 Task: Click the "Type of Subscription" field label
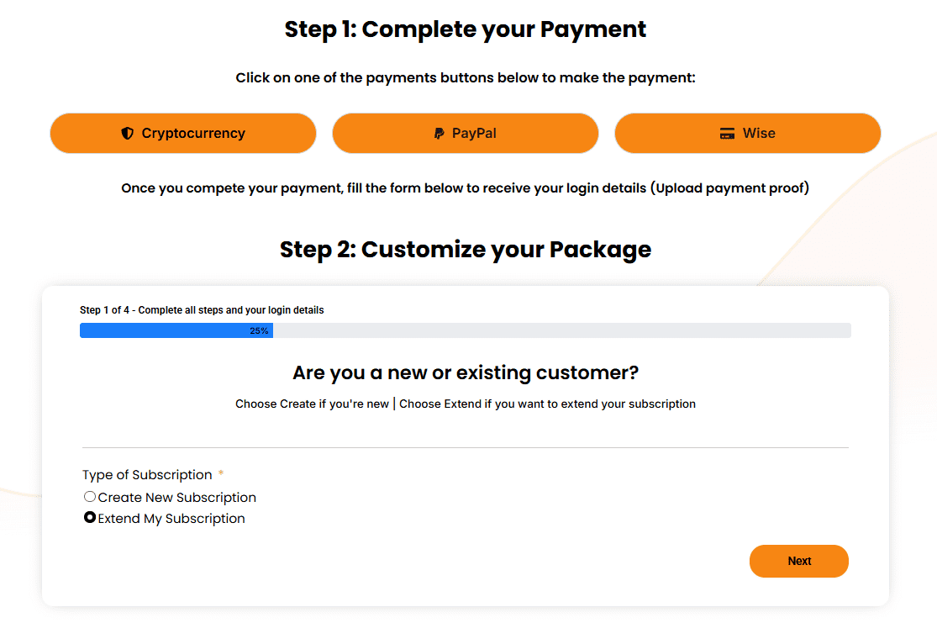pyautogui.click(x=147, y=475)
